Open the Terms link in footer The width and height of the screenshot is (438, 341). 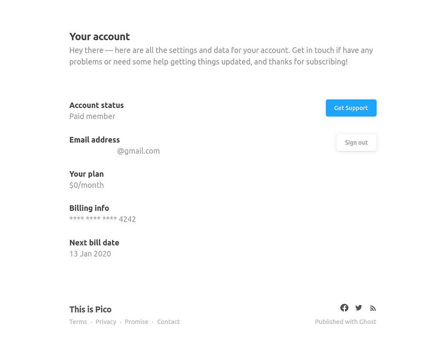pos(78,321)
